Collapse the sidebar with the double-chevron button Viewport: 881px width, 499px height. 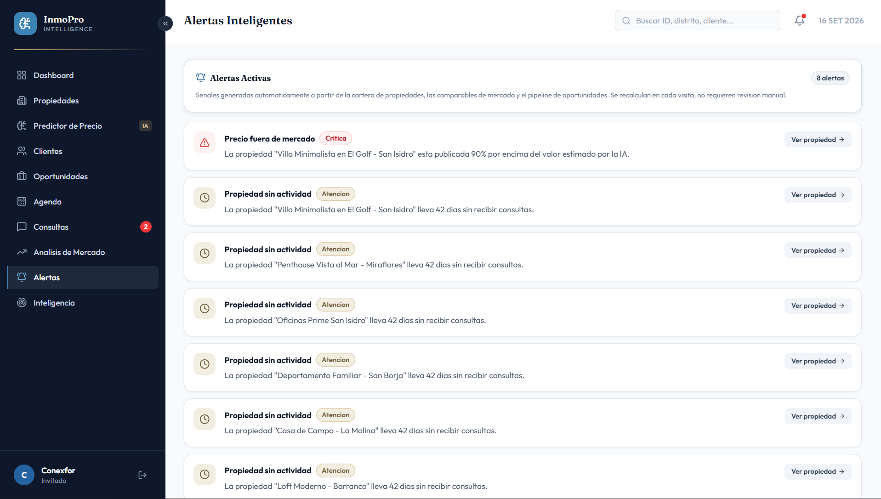[x=165, y=23]
